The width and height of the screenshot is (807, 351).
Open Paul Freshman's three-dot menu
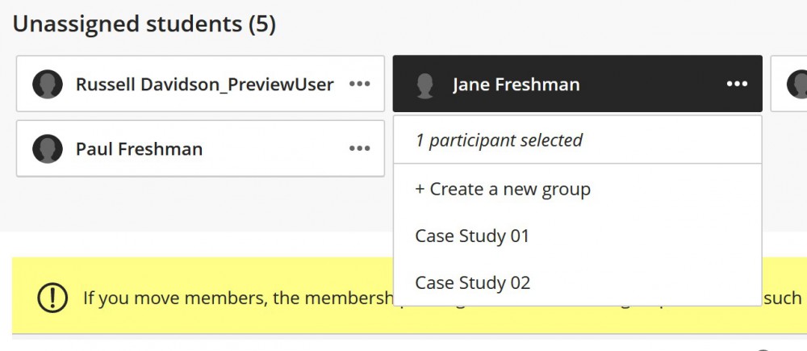pyautogui.click(x=359, y=148)
